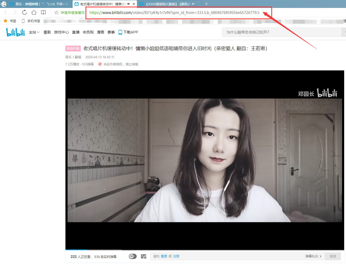Screen dimensions: 346x264
Task: Open the 直播 navigation item
Action: point(76,32)
